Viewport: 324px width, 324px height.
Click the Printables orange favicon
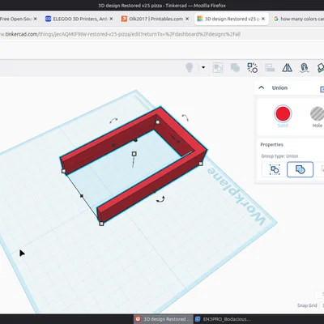tap(124, 19)
